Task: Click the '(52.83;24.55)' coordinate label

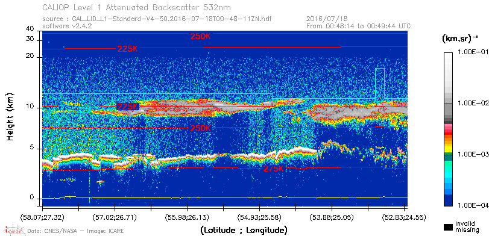Action: click(404, 217)
